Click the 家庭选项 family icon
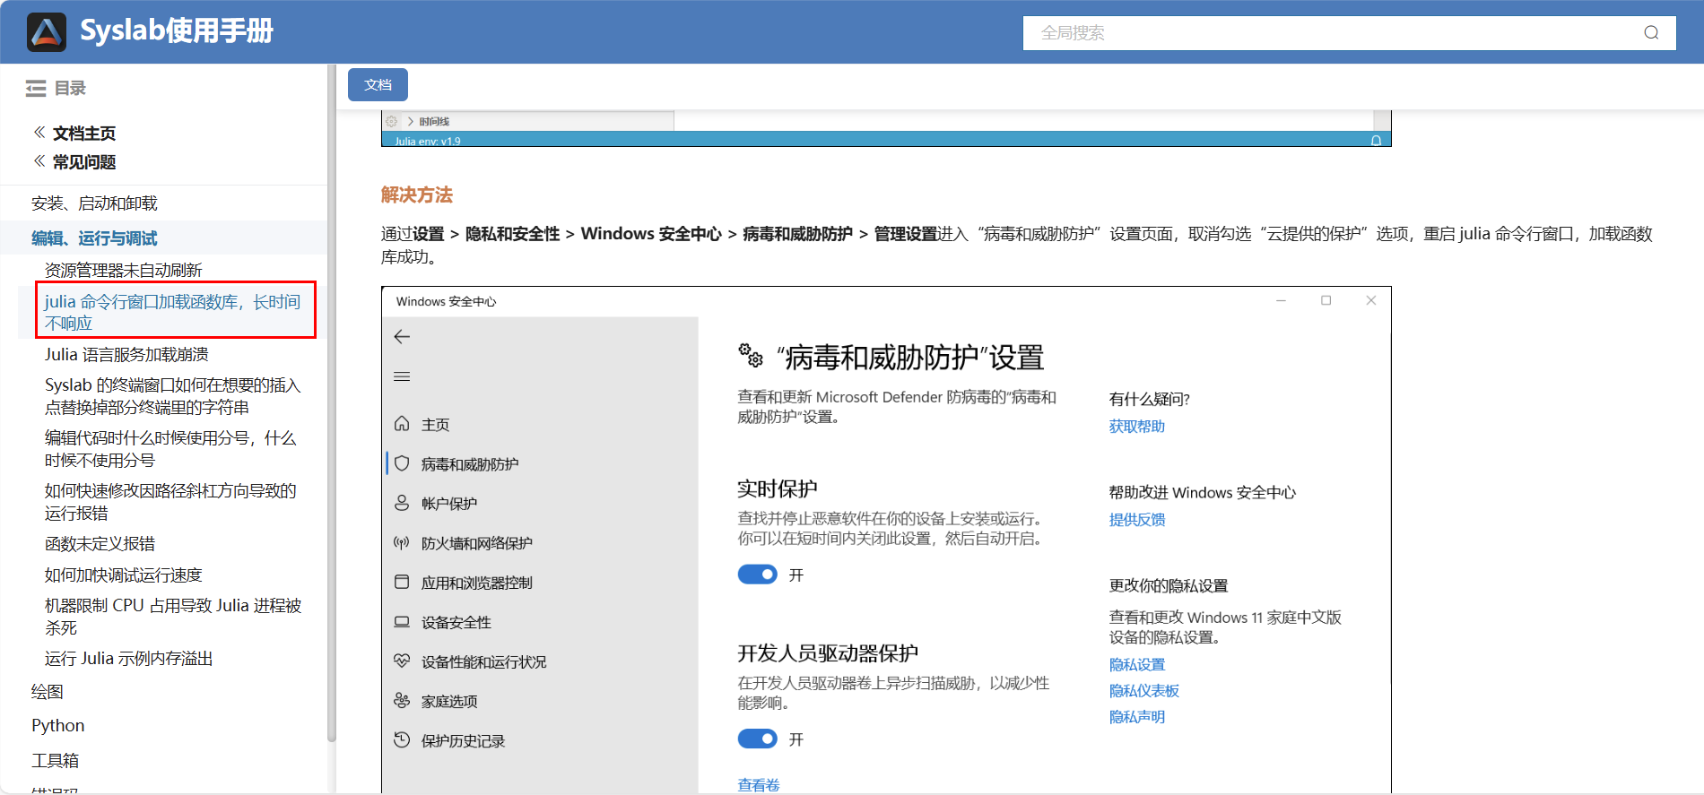Viewport: 1704px width, 795px height. point(402,701)
